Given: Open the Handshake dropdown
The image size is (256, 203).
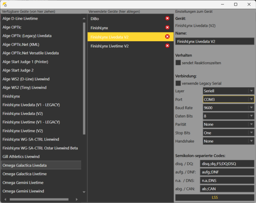Looking at the screenshot, I should [x=228, y=141].
